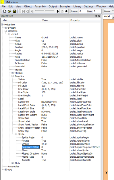Open the Assembly menu
The width and height of the screenshot is (114, 180).
pos(40,7)
